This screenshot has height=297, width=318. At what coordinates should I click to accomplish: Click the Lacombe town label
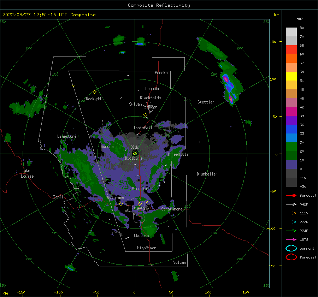pyautogui.click(x=153, y=89)
